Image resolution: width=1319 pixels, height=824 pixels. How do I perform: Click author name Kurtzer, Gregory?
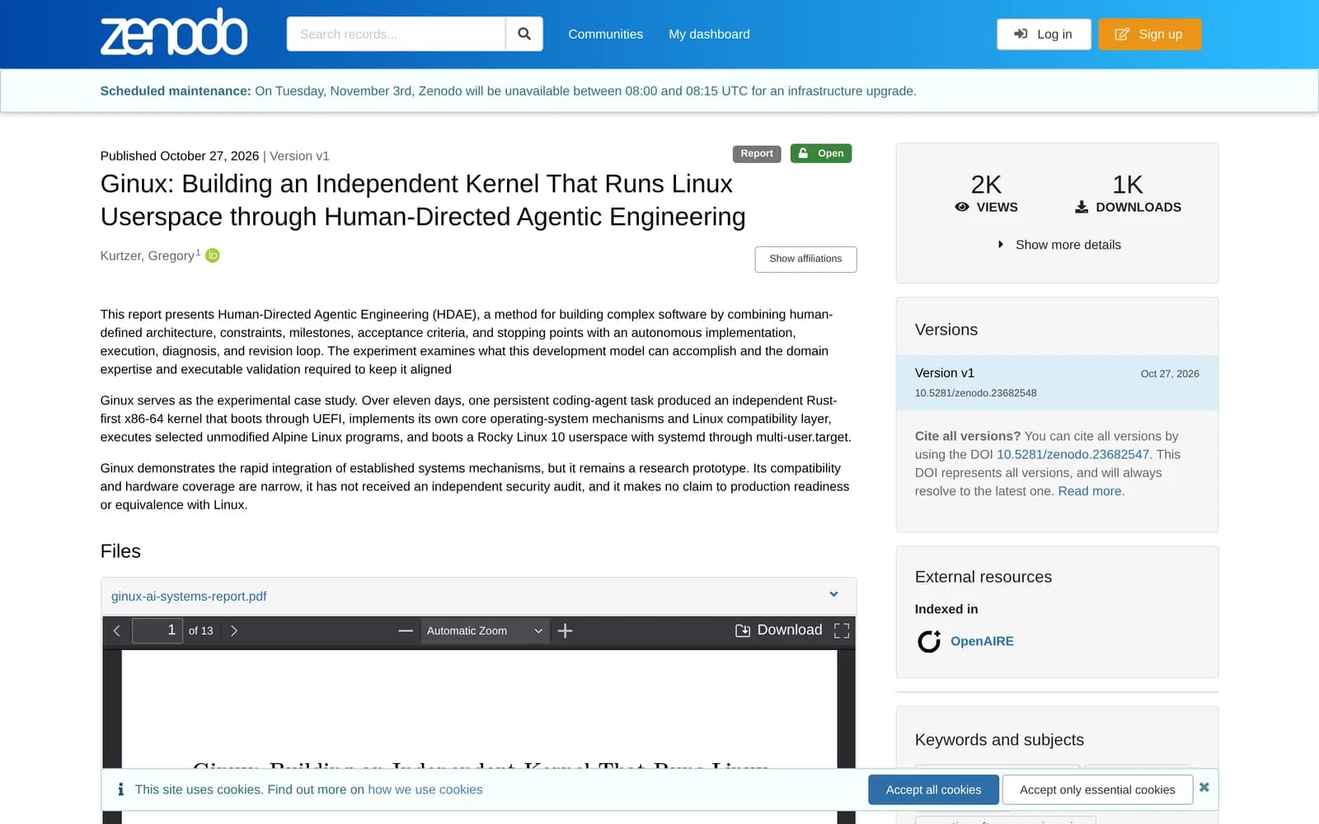[x=148, y=255]
